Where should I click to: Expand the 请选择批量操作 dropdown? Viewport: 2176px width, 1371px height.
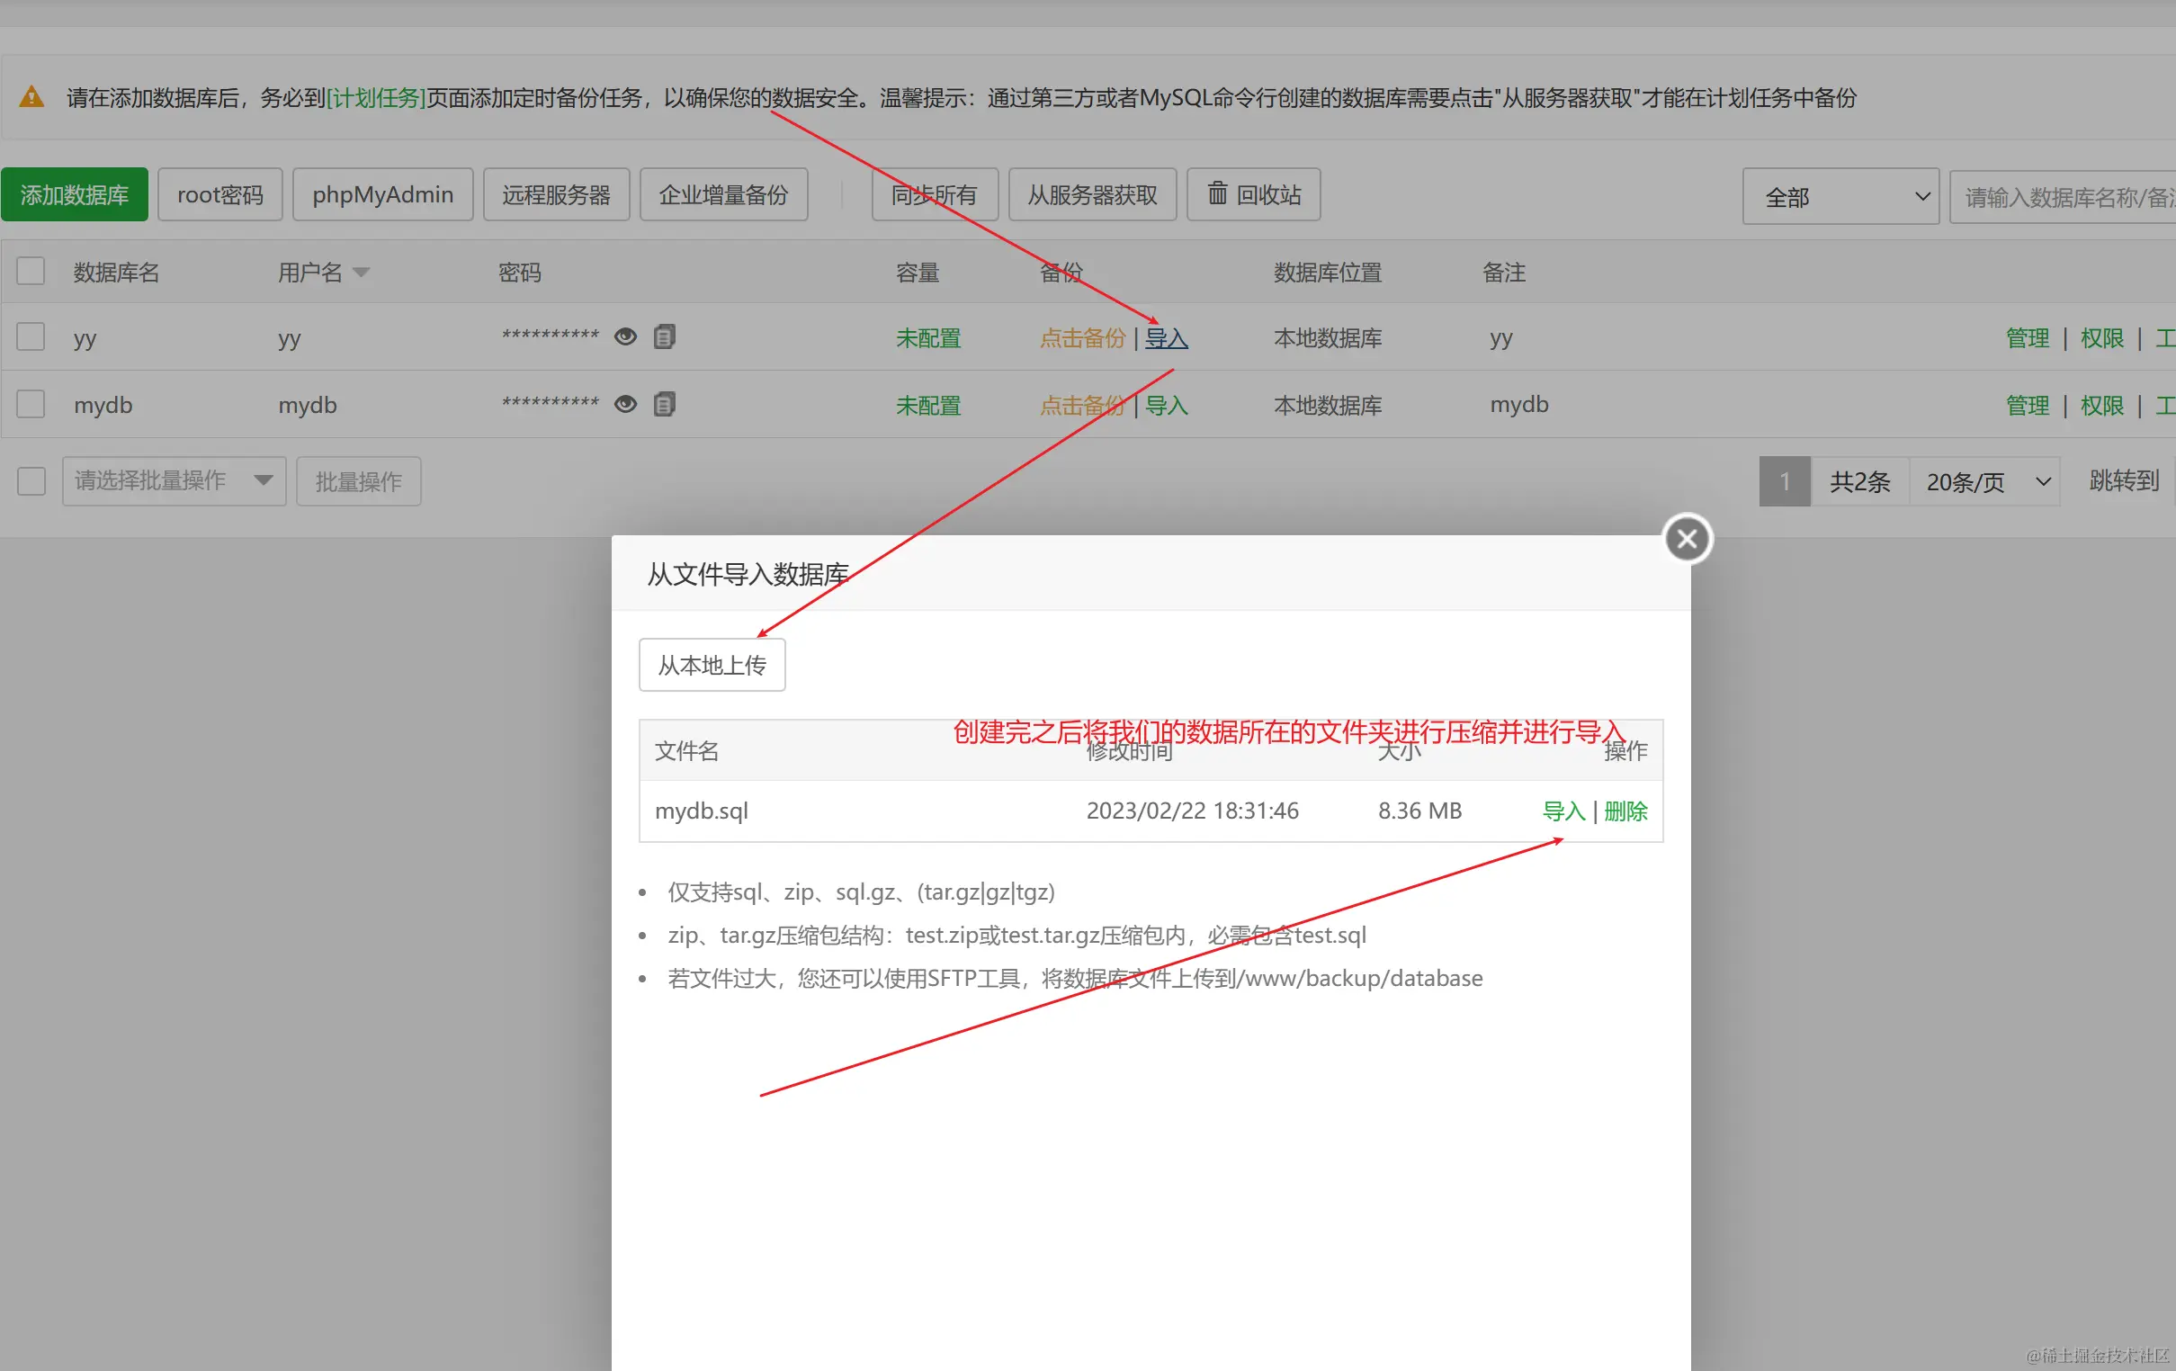click(x=174, y=480)
